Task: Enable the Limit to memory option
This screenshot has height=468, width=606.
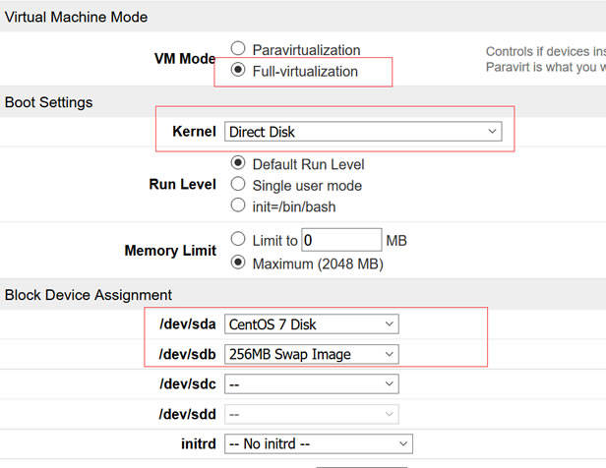Action: coord(238,239)
